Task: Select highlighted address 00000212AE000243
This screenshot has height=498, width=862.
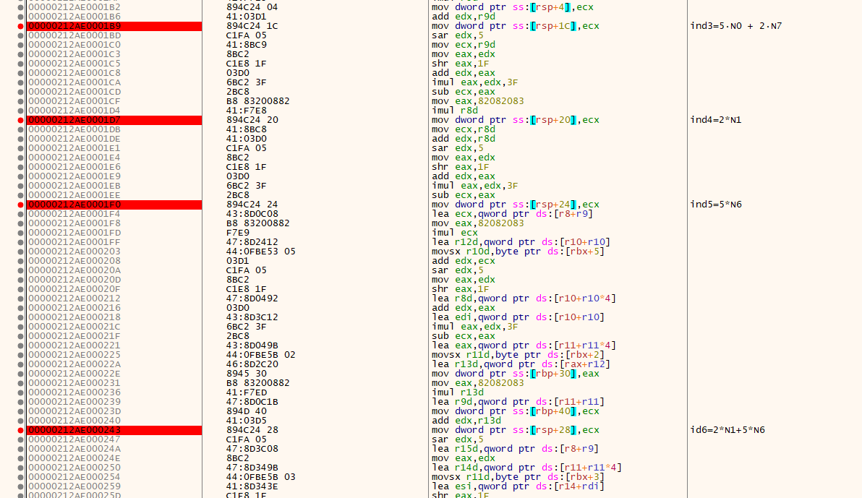Action: pos(114,430)
